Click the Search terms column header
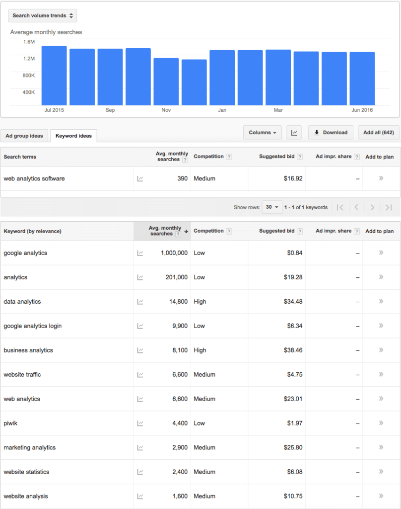The height and width of the screenshot is (509, 401). point(20,157)
